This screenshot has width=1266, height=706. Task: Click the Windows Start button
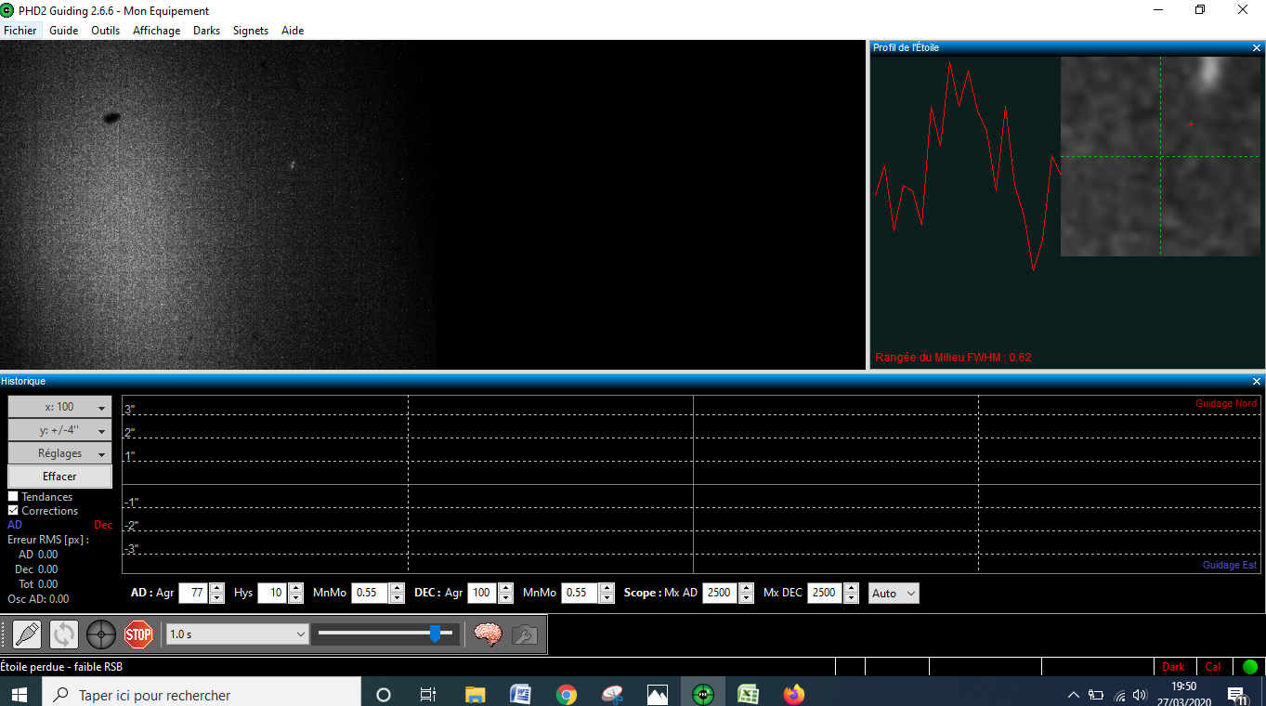(20, 694)
